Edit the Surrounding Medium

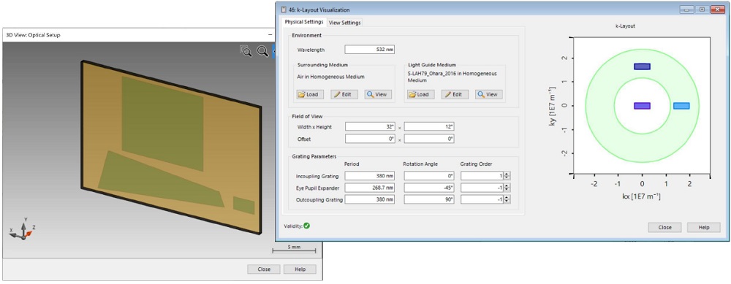344,94
